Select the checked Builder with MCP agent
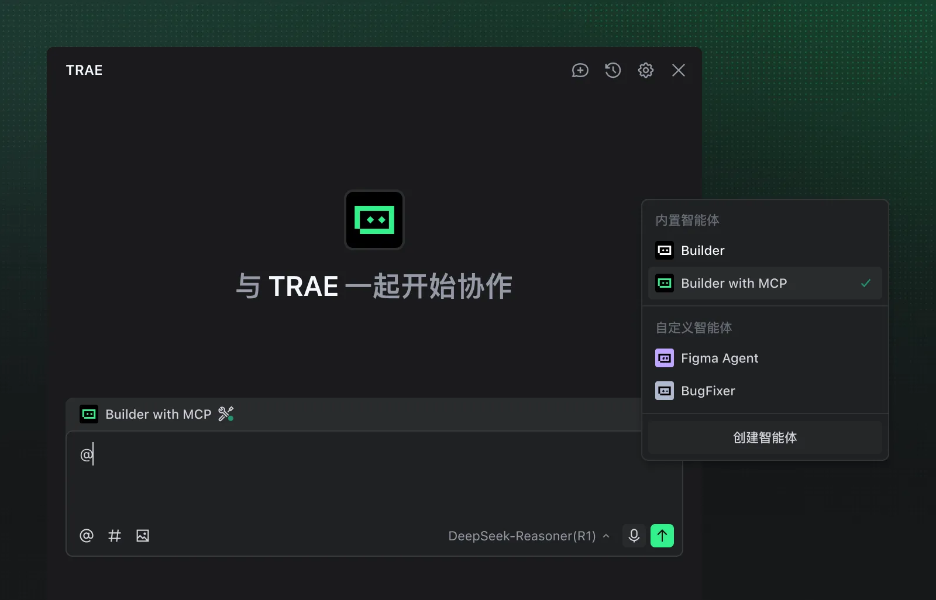The image size is (936, 600). [765, 283]
